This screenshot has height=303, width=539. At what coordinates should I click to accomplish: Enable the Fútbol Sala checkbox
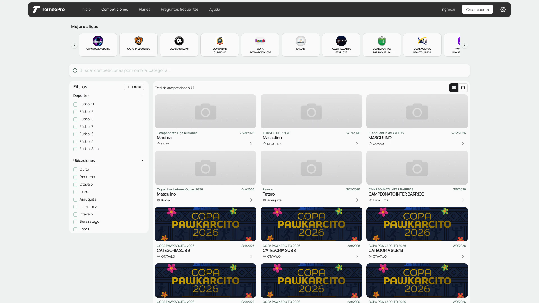(x=75, y=149)
